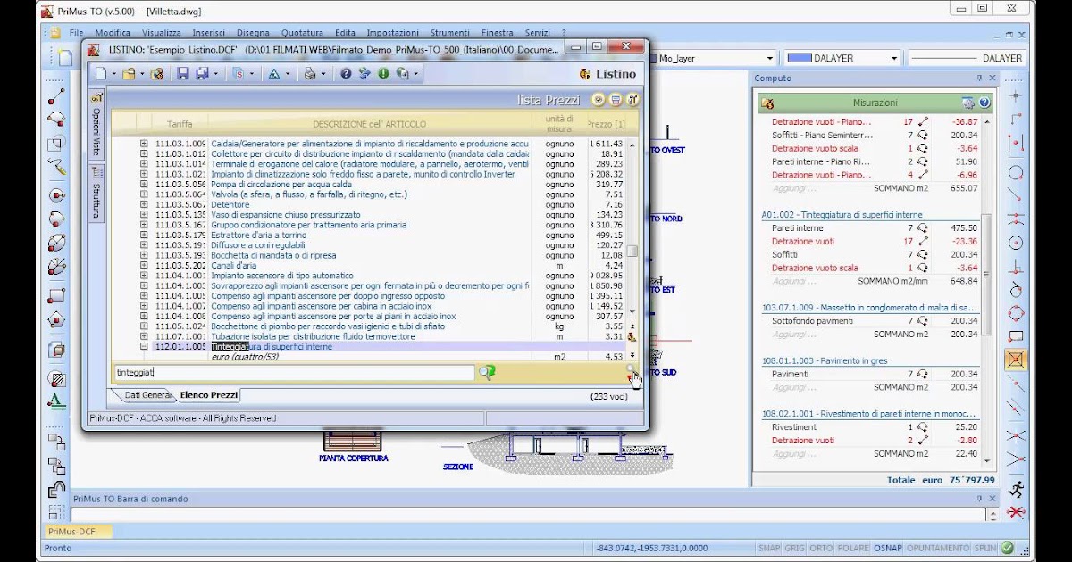Screen dimensions: 1072x562
Task: Pin the Computo panel
Action: tap(980, 79)
